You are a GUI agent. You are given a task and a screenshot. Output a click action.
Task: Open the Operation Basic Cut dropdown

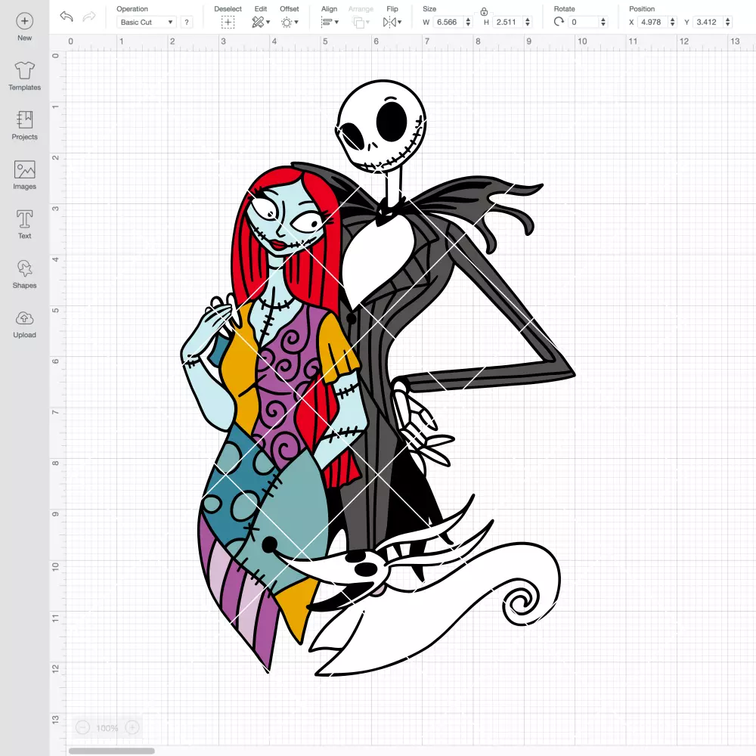[146, 22]
